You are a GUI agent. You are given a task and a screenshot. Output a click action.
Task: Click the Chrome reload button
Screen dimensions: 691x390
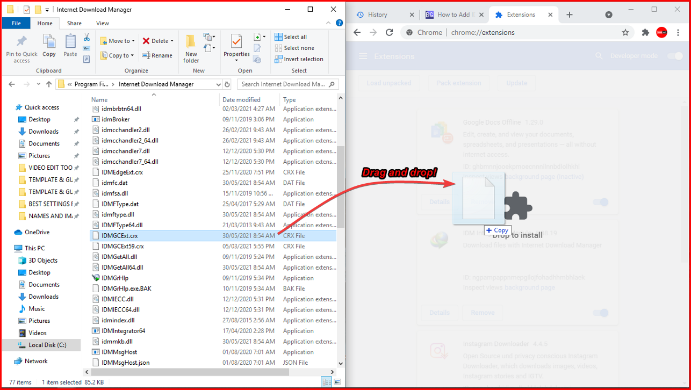click(390, 32)
